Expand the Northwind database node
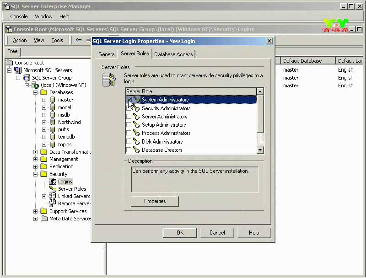Image resolution: width=366 pixels, height=278 pixels. tap(44, 122)
